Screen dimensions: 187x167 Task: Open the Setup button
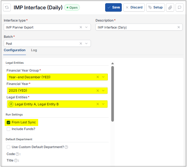tap(156, 7)
